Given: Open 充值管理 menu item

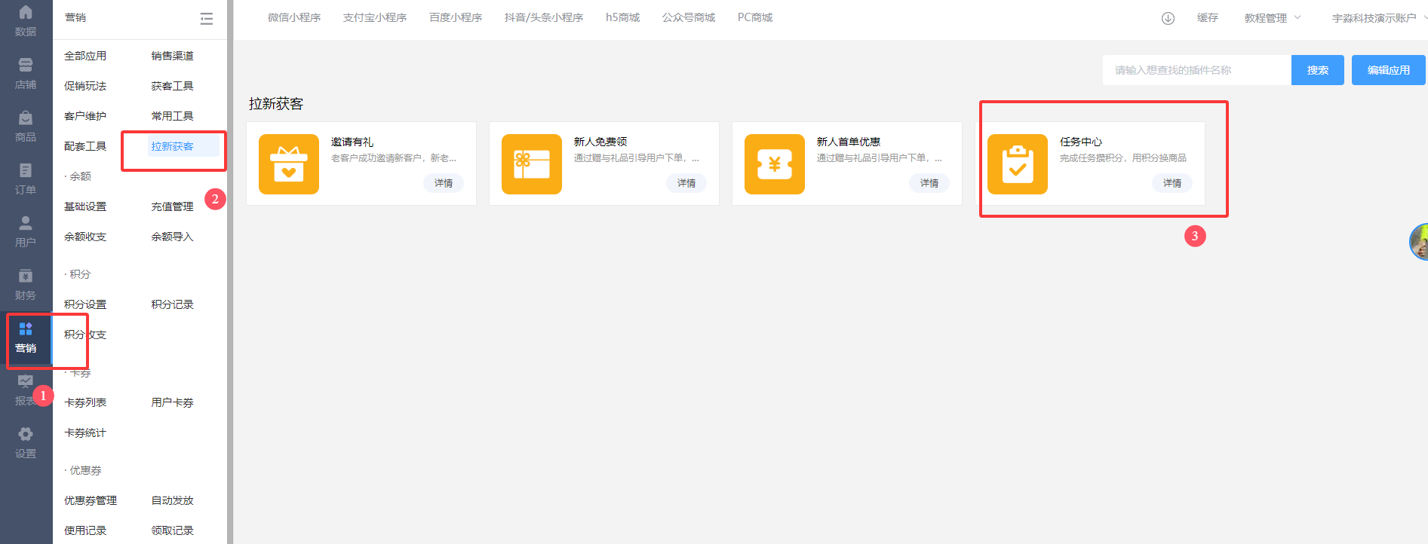Looking at the screenshot, I should point(172,206).
